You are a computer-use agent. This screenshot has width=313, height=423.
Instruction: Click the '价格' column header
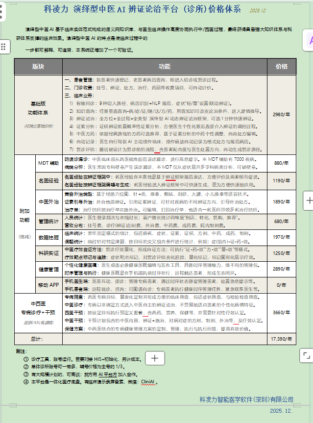281,67
